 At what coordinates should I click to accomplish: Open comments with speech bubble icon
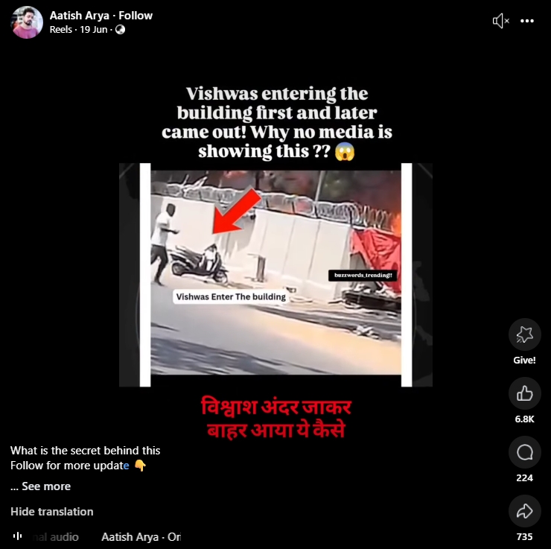pyautogui.click(x=525, y=452)
